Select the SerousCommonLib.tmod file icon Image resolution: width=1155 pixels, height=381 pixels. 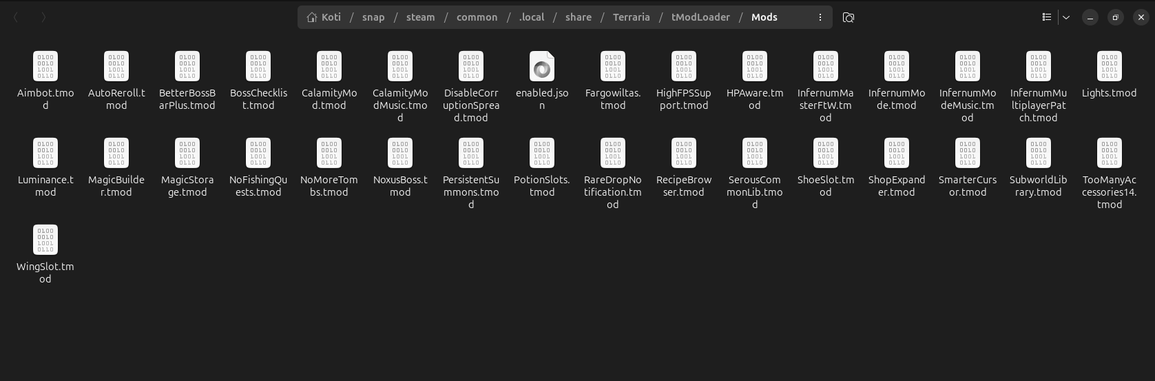755,153
